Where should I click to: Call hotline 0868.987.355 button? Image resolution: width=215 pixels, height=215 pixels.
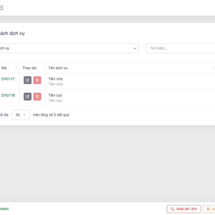tap(184, 209)
